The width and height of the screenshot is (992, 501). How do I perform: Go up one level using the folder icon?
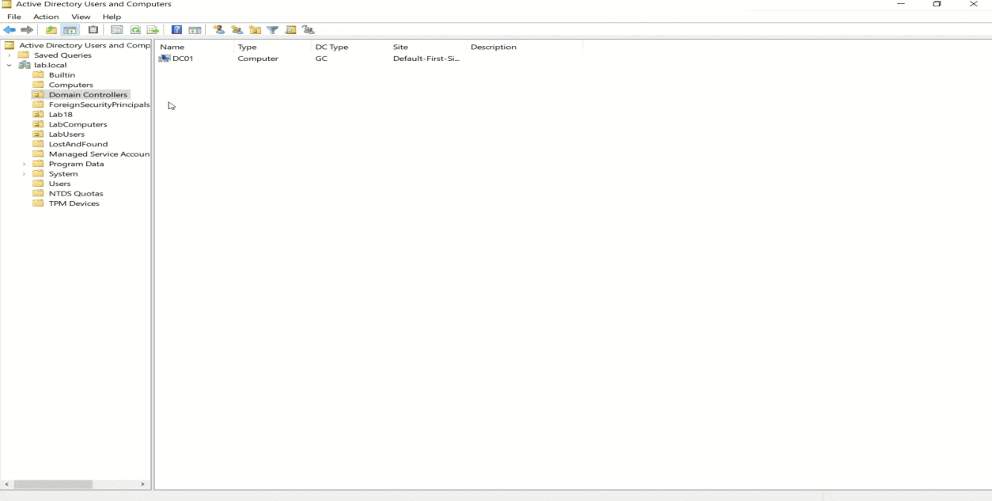click(x=51, y=30)
